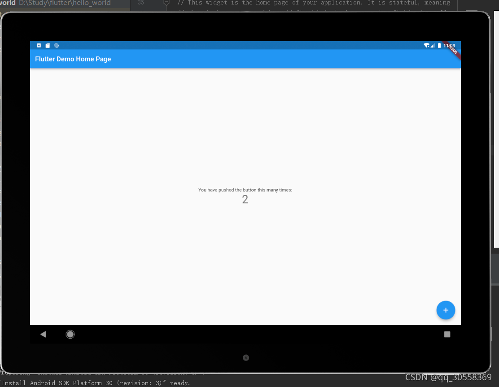Click the Wi-Fi status icon
The height and width of the screenshot is (387, 499).
pos(426,45)
